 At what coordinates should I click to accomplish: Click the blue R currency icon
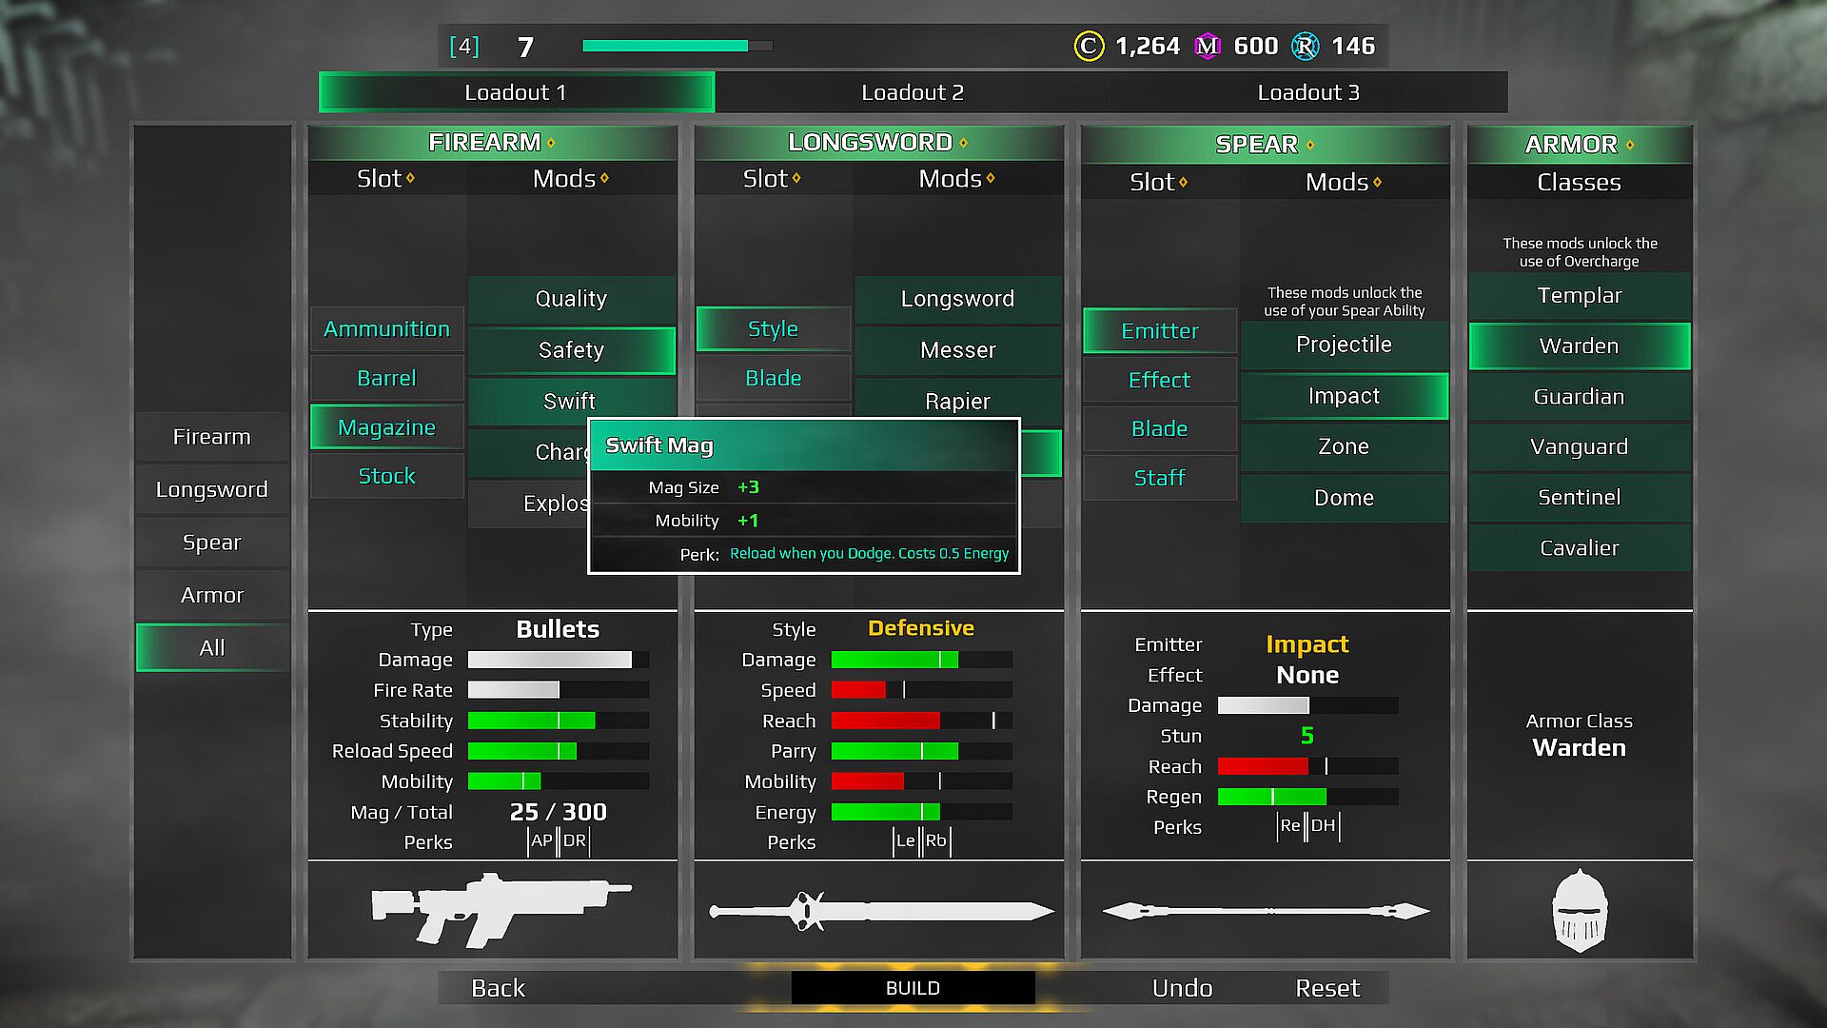click(x=1305, y=46)
